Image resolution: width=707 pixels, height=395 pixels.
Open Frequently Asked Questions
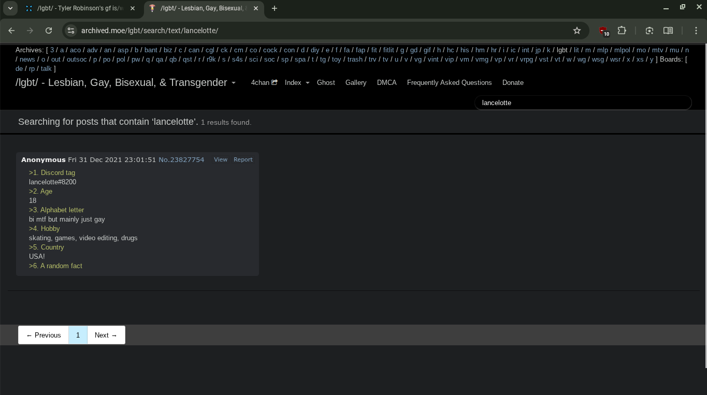[x=450, y=82]
